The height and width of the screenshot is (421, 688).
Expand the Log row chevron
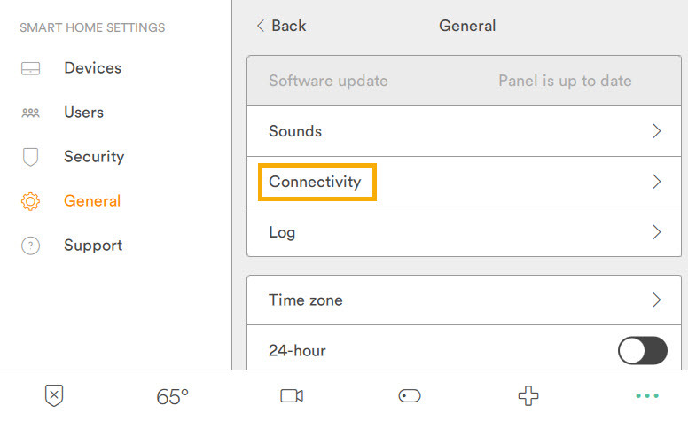657,232
